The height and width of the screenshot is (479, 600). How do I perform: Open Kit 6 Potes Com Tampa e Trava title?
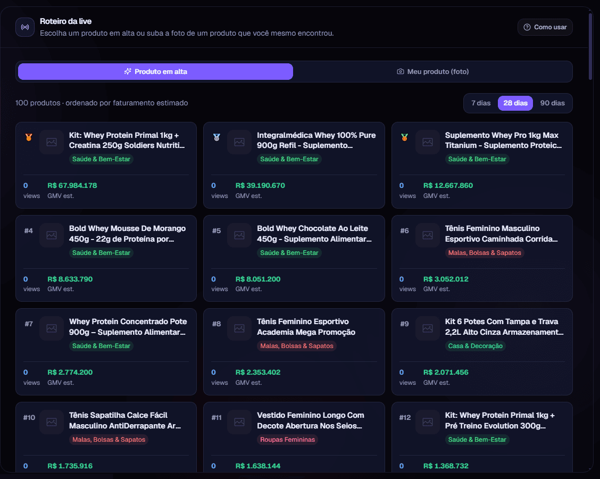tap(504, 327)
